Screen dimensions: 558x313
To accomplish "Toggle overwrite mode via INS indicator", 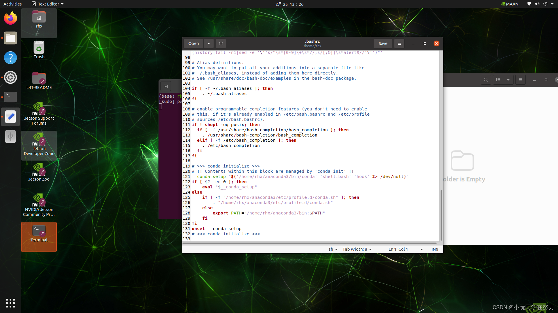I will 434,249.
